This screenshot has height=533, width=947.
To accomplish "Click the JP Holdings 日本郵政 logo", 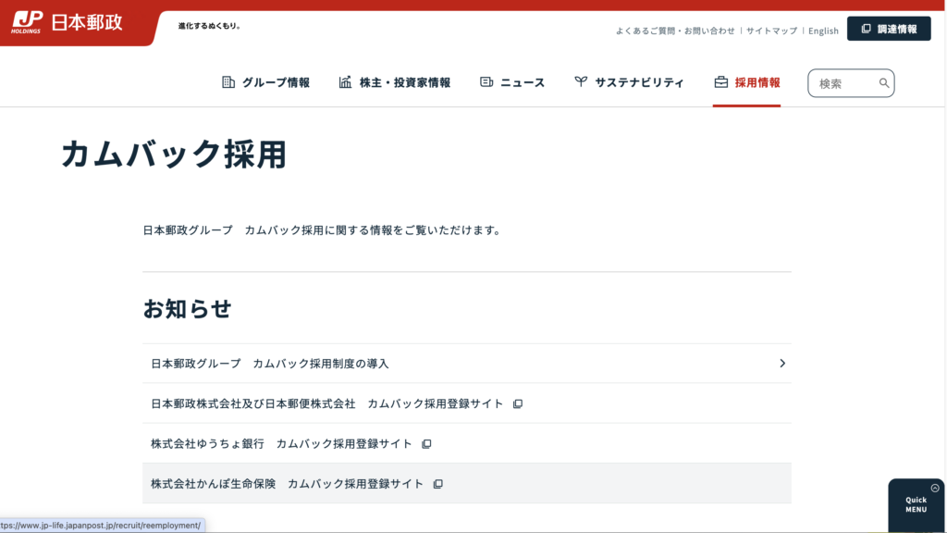I will tap(67, 23).
